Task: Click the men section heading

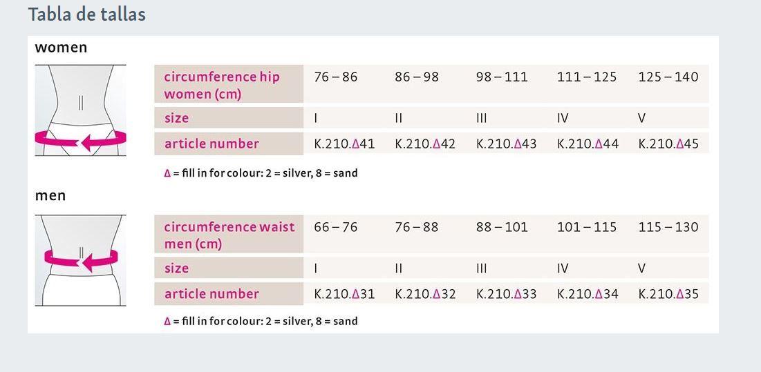Action: click(x=50, y=196)
